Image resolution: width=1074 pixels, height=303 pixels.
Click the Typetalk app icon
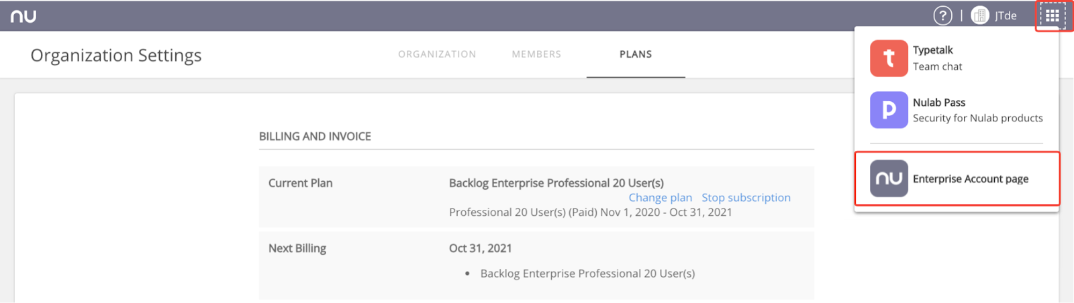coord(889,58)
